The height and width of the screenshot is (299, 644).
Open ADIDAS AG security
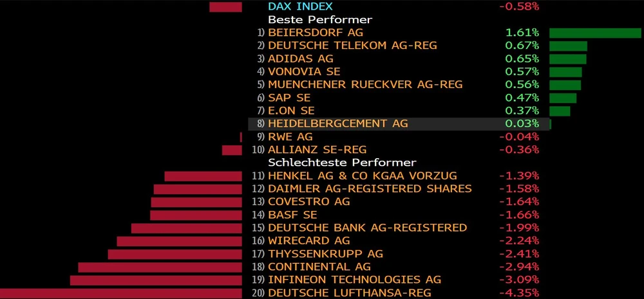pyautogui.click(x=300, y=59)
